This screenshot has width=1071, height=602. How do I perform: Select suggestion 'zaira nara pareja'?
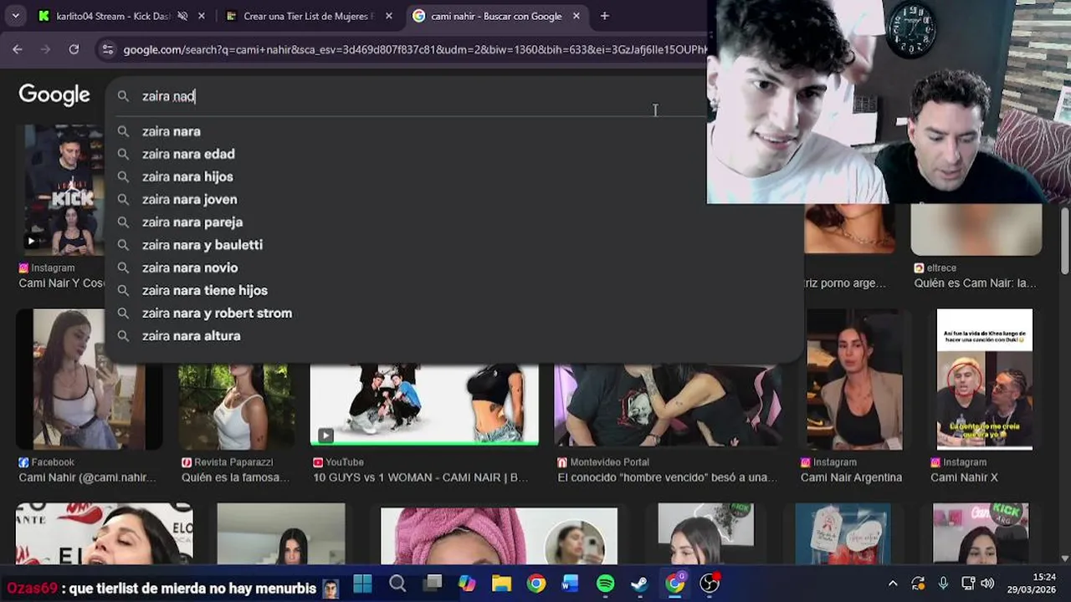[192, 222]
